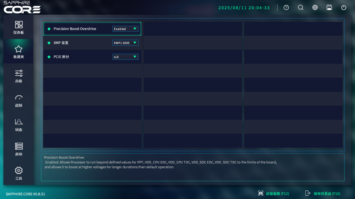355x199 pixels.
Task: Open the Dashboard (仪表板) section icon
Action: click(x=19, y=25)
